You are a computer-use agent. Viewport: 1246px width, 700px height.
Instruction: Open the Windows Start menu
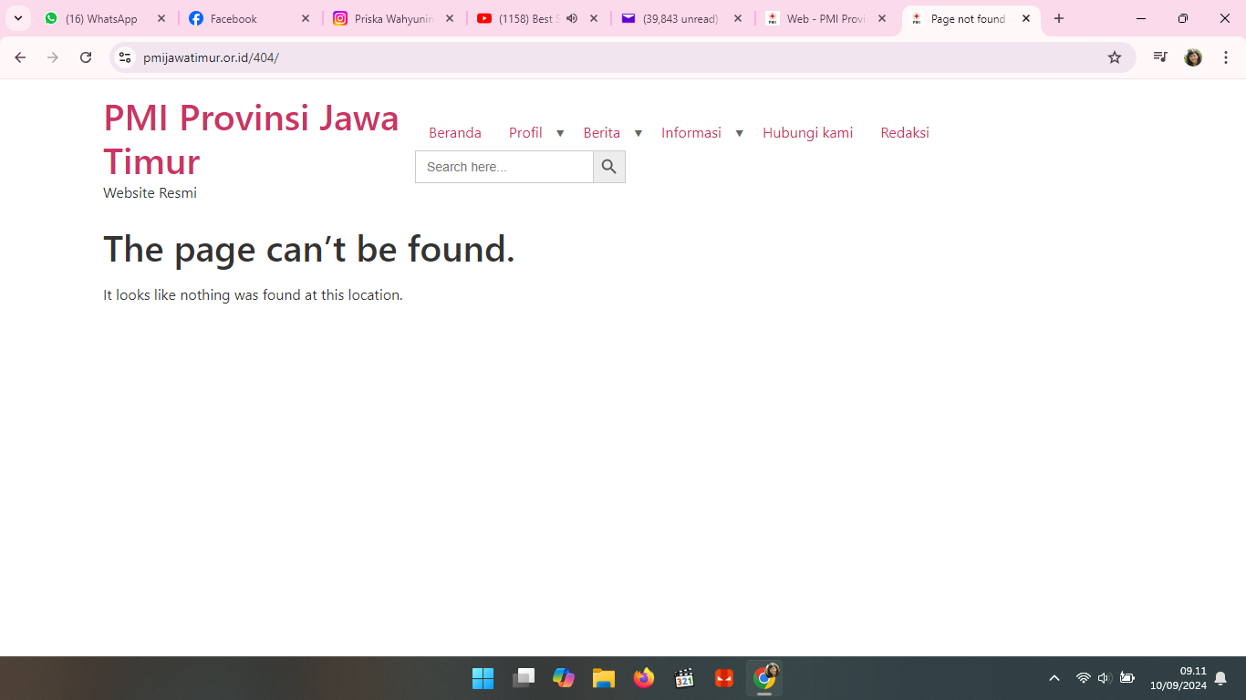coord(483,678)
